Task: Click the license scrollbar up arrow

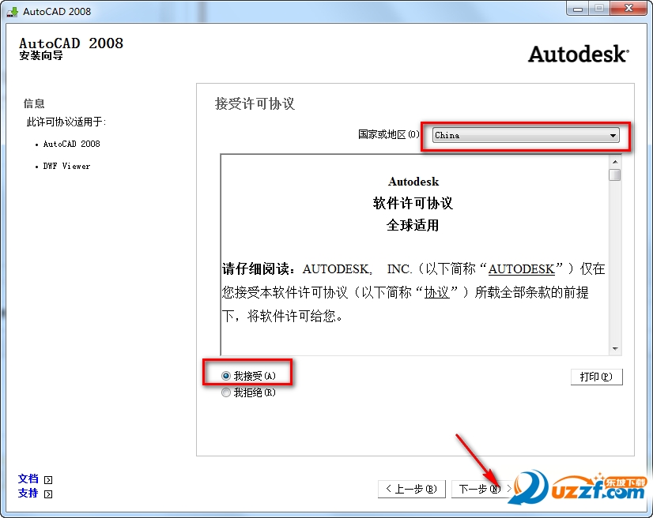Action: point(614,160)
